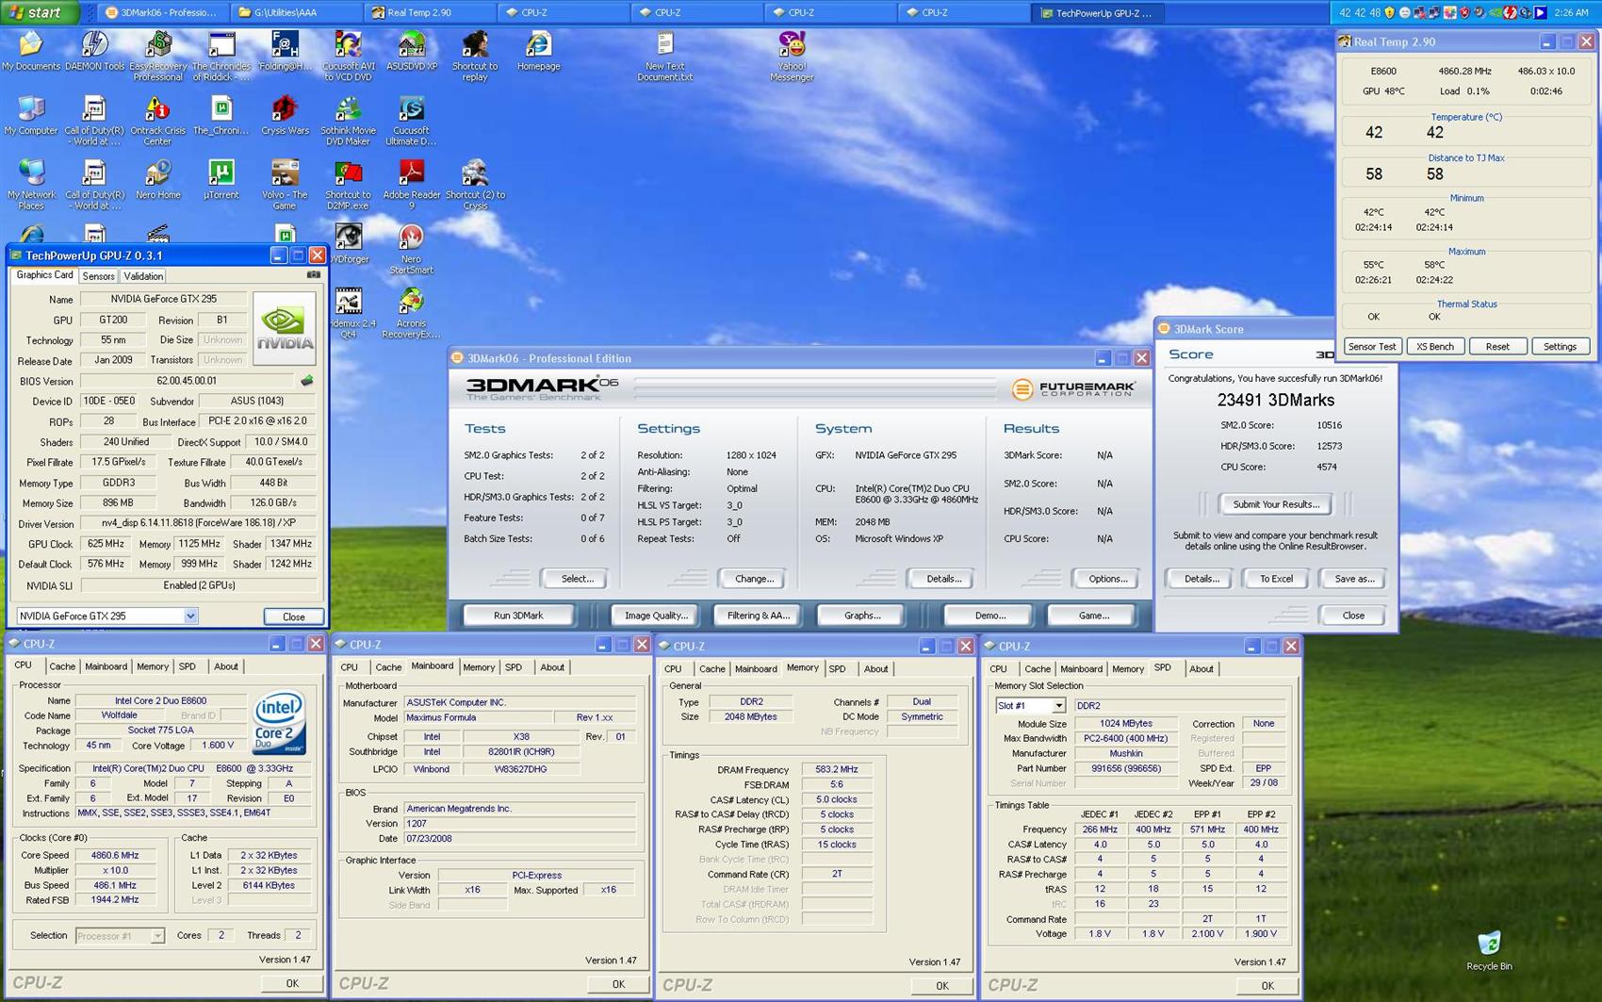Click Sensor Test button in Real Temp
Viewport: 1602px width, 1002px height.
click(1372, 347)
